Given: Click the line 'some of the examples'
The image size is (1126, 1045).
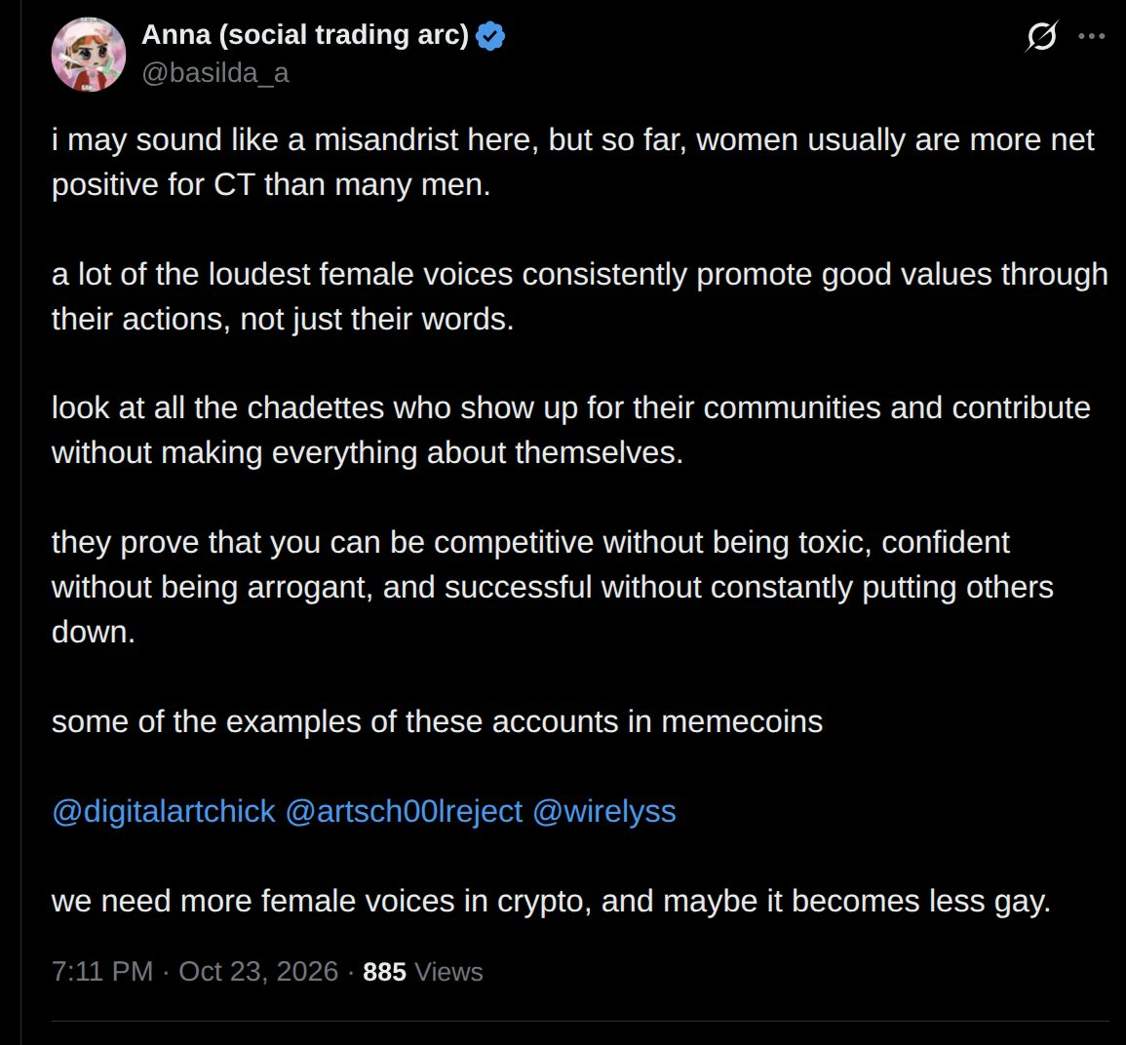Looking at the screenshot, I should [x=438, y=721].
